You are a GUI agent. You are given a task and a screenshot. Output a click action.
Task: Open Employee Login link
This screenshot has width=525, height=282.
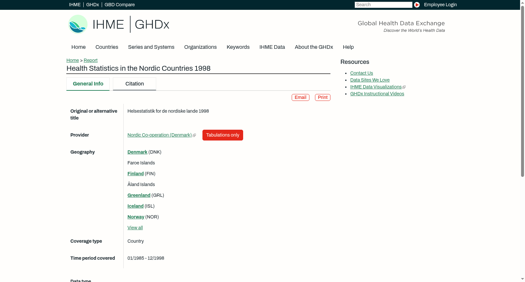(x=440, y=5)
